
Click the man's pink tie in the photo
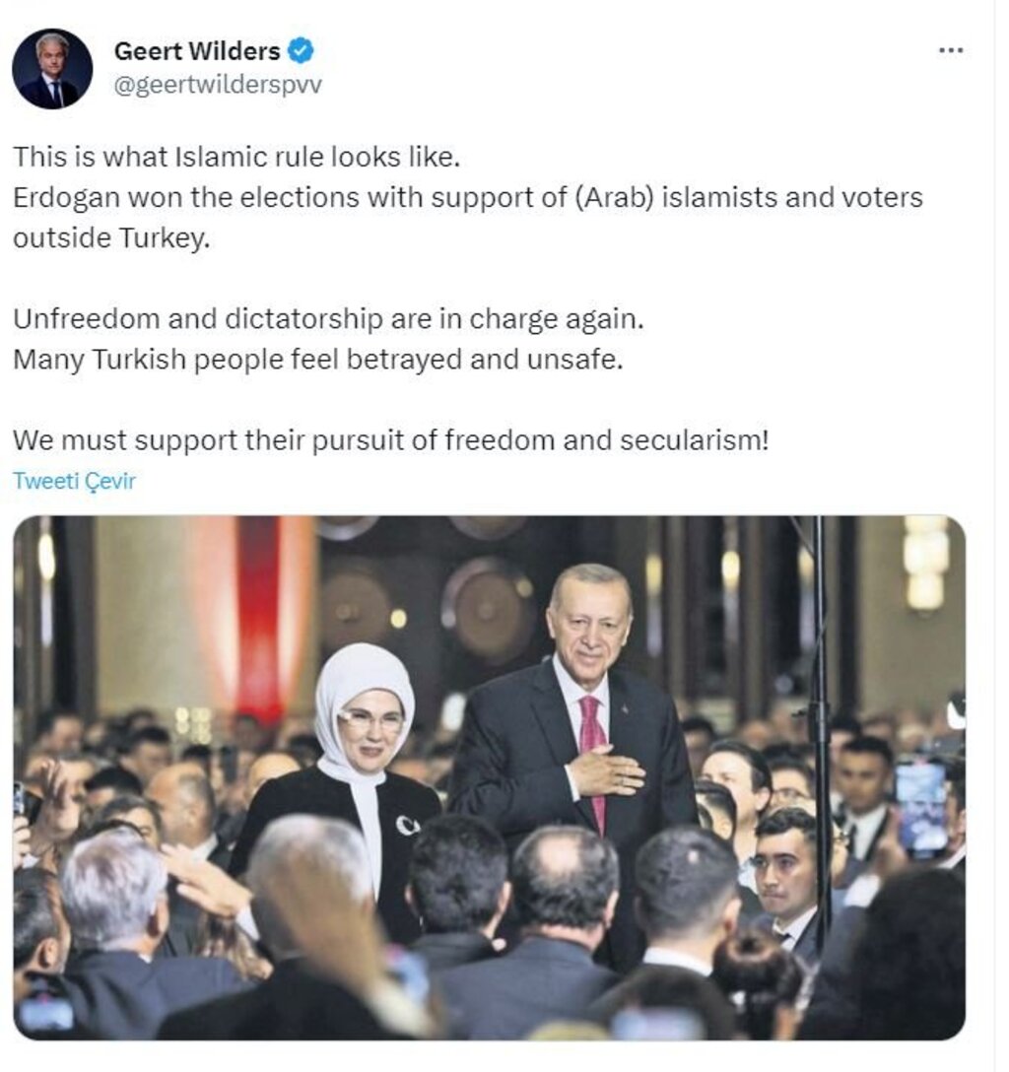(592, 756)
